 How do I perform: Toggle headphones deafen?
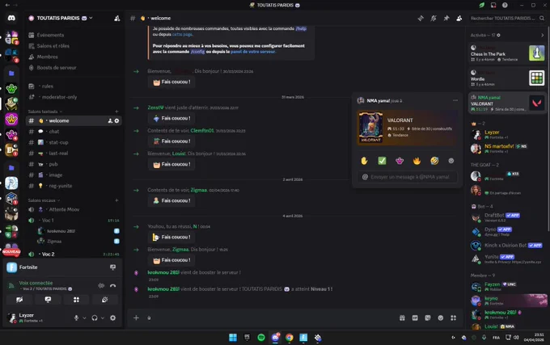[x=95, y=318]
